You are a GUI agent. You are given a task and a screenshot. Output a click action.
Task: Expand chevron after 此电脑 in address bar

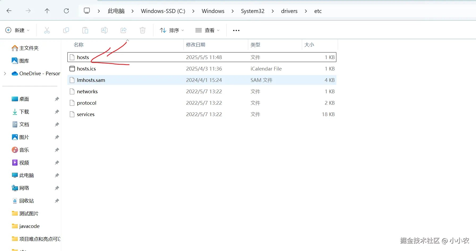click(132, 11)
